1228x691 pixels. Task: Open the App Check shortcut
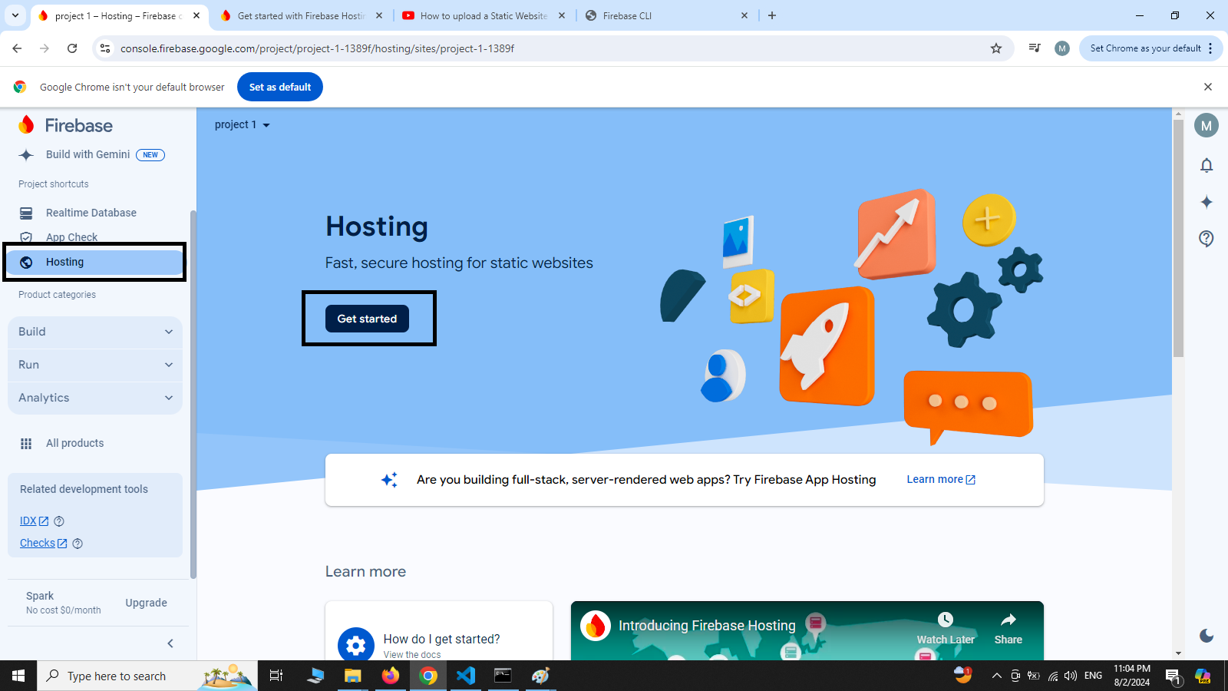pyautogui.click(x=71, y=237)
